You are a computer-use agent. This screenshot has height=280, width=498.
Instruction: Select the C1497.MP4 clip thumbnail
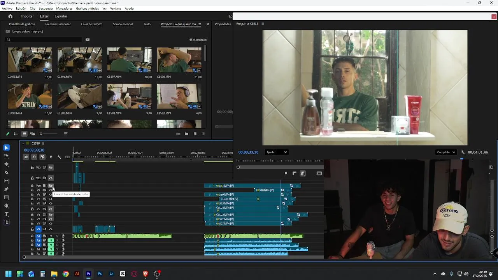pyautogui.click(x=130, y=60)
